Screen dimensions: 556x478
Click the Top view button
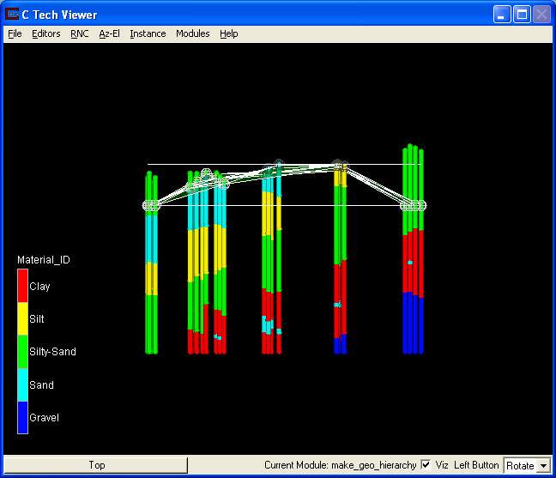96,465
